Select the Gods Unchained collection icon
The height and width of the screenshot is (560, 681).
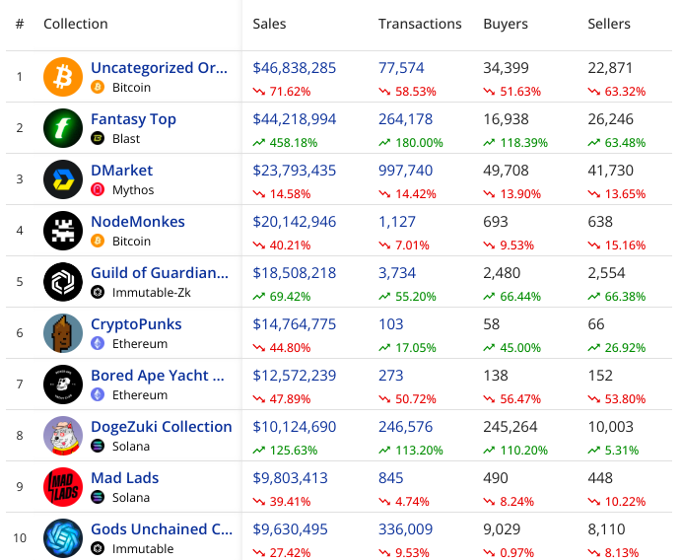63,538
